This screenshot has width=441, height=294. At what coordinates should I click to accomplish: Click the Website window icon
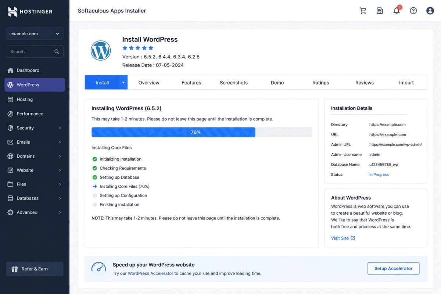(x=10, y=170)
